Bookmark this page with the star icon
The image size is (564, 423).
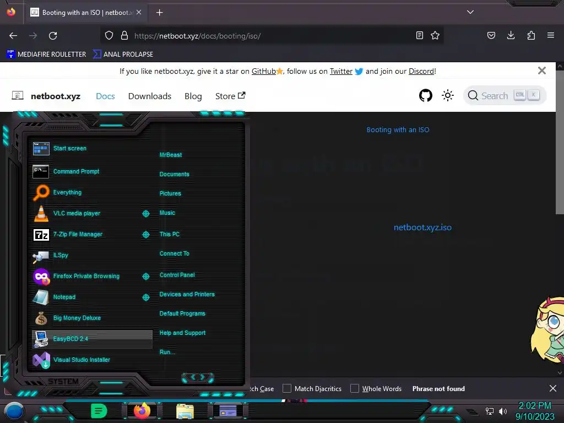pos(435,35)
